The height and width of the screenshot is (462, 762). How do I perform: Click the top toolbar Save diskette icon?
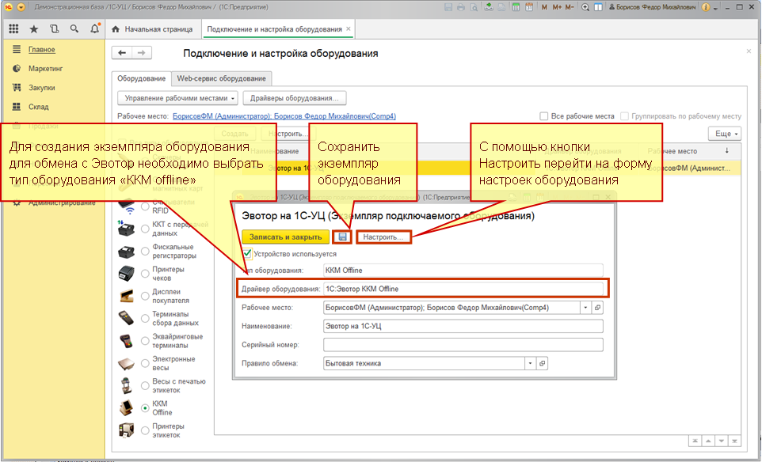(x=448, y=7)
